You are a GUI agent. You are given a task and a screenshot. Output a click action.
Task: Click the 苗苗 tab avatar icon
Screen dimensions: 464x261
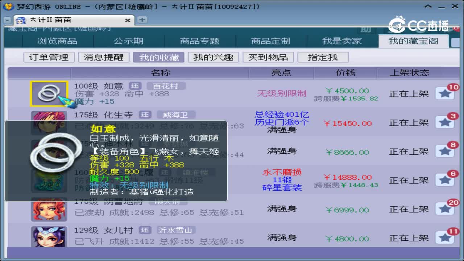pos(21,20)
